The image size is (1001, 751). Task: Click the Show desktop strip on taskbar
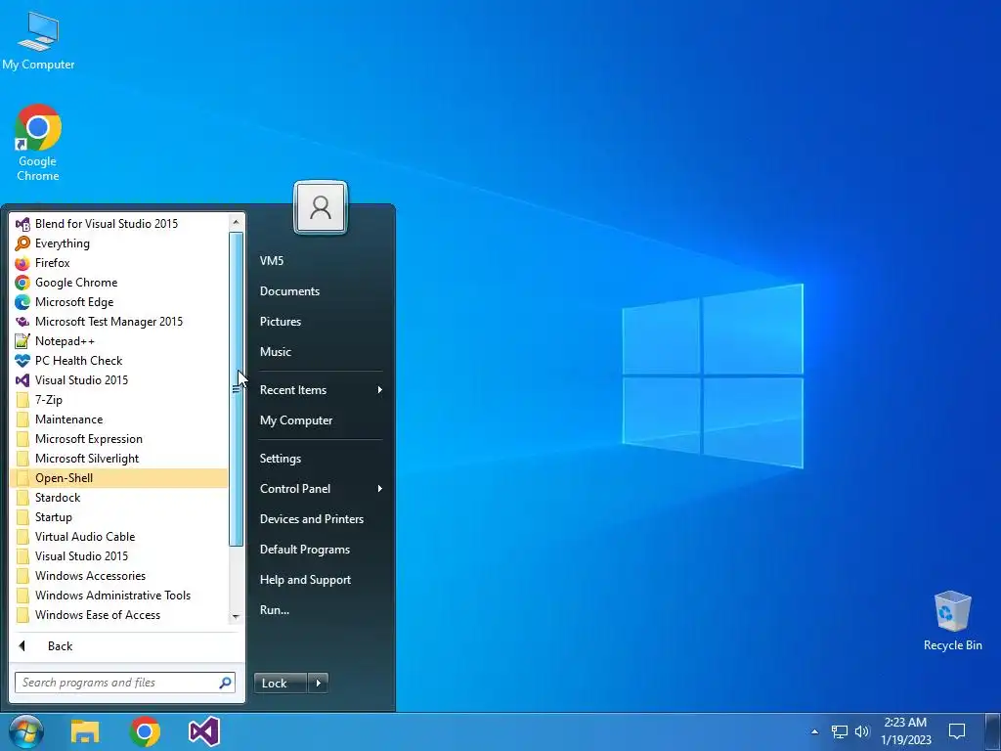(x=991, y=731)
